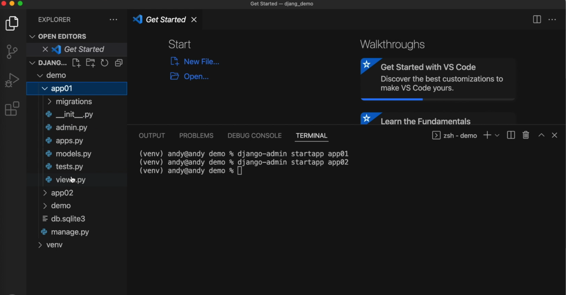
Task: Split the terminal pane
Action: pyautogui.click(x=511, y=135)
